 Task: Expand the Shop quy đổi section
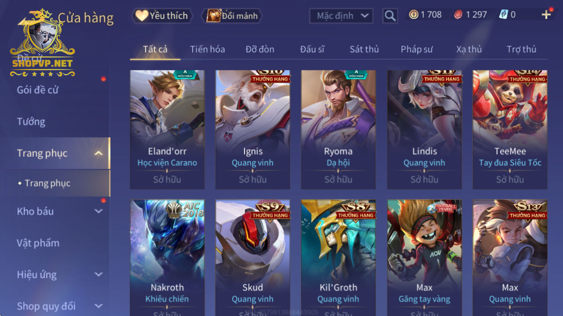[x=98, y=306]
